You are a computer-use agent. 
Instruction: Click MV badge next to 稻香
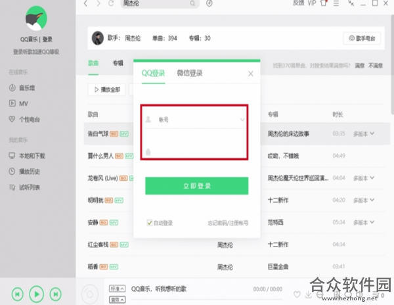click(x=114, y=267)
